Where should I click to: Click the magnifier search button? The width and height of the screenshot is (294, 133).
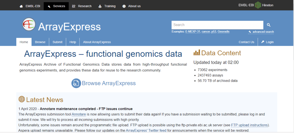tap(269, 25)
